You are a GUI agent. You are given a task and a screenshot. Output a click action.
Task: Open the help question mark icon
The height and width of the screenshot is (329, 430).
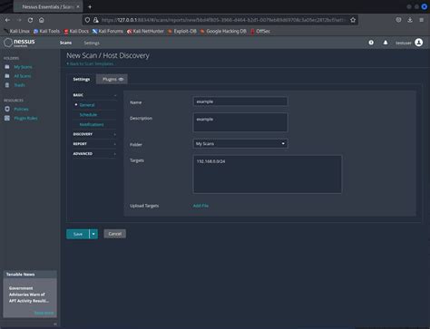pyautogui.click(x=371, y=43)
